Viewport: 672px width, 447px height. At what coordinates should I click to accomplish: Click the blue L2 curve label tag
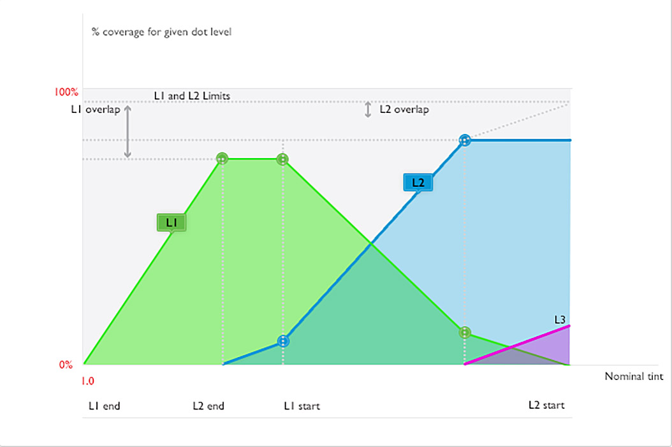[x=418, y=182]
